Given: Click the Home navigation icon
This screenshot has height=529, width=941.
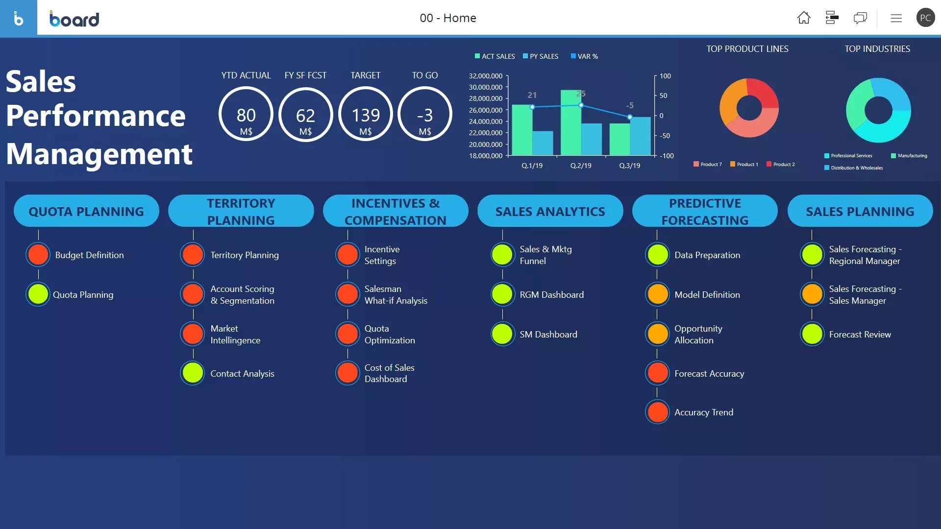Looking at the screenshot, I should 804,18.
